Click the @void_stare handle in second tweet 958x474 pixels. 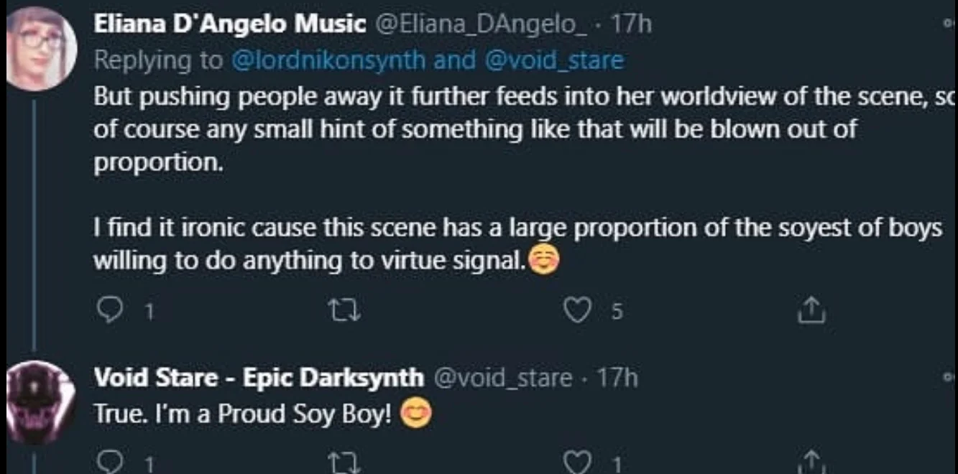(504, 378)
